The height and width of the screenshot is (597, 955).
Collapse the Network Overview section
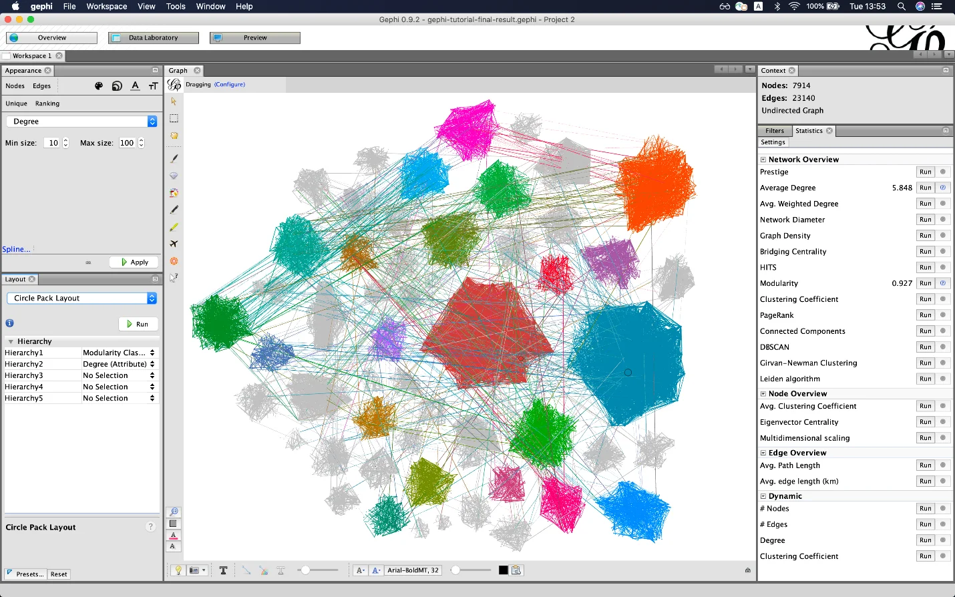click(x=763, y=159)
